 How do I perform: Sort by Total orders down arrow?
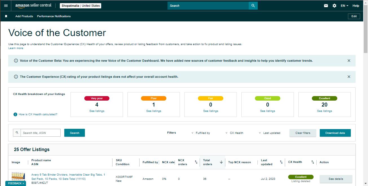(x=221, y=162)
